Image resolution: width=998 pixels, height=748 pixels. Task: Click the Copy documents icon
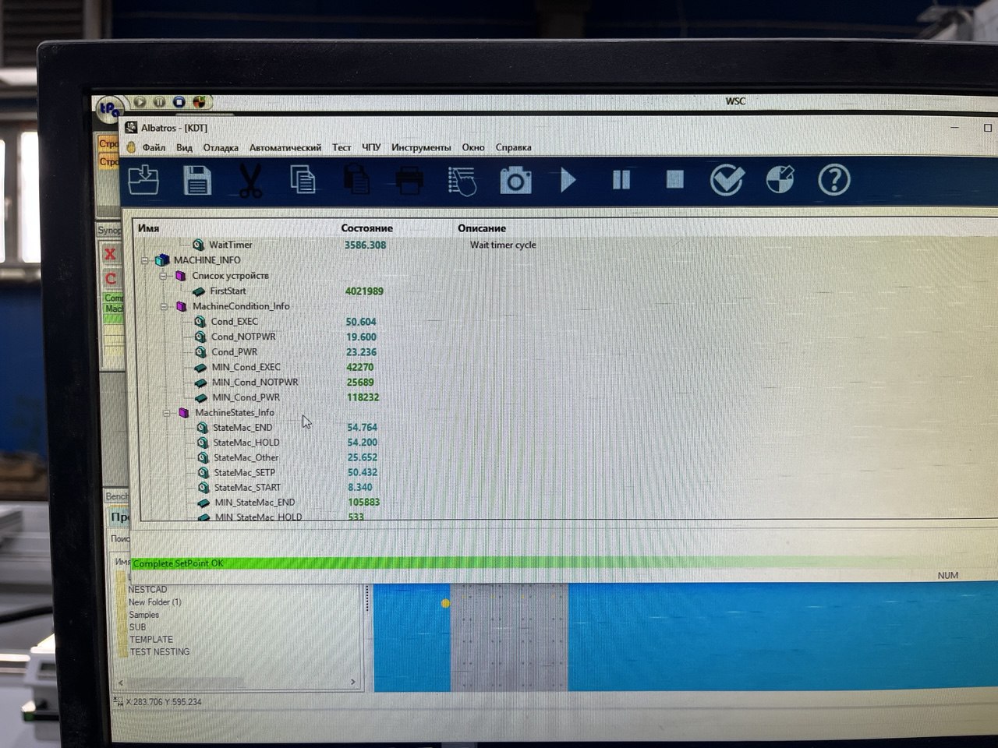pos(303,181)
